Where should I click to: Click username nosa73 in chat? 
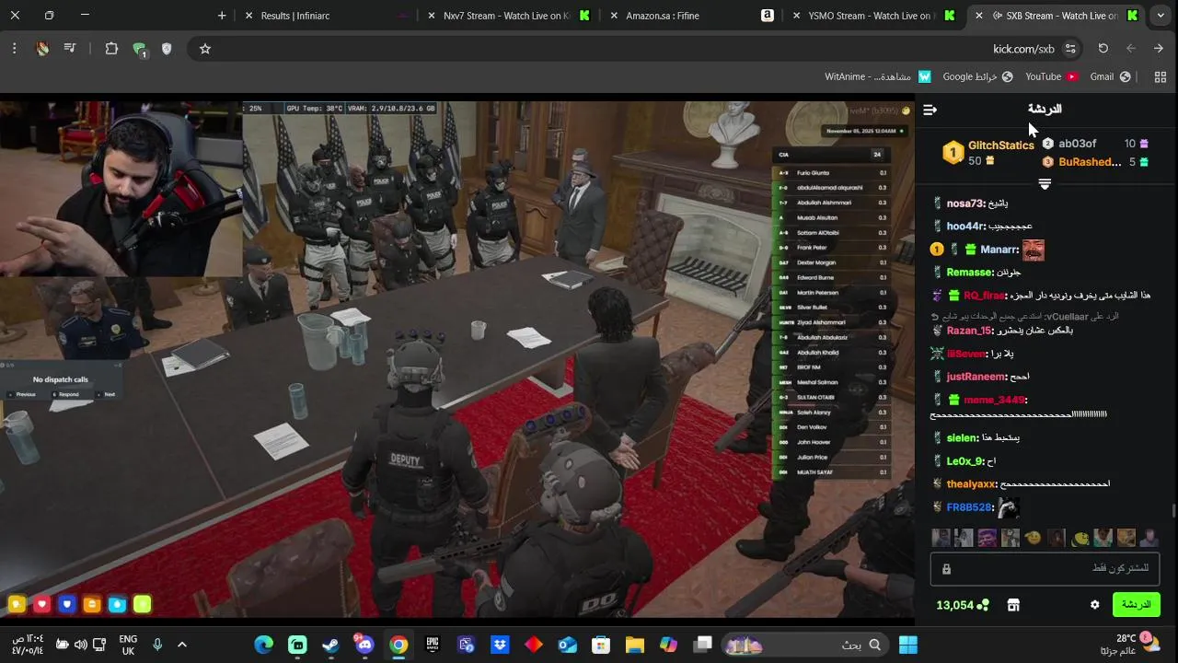pos(966,204)
